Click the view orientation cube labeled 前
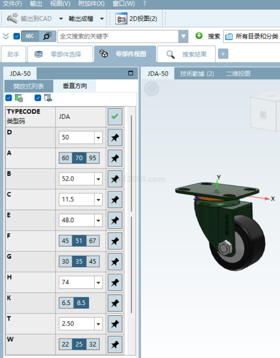280x358 pixels. [x=263, y=115]
